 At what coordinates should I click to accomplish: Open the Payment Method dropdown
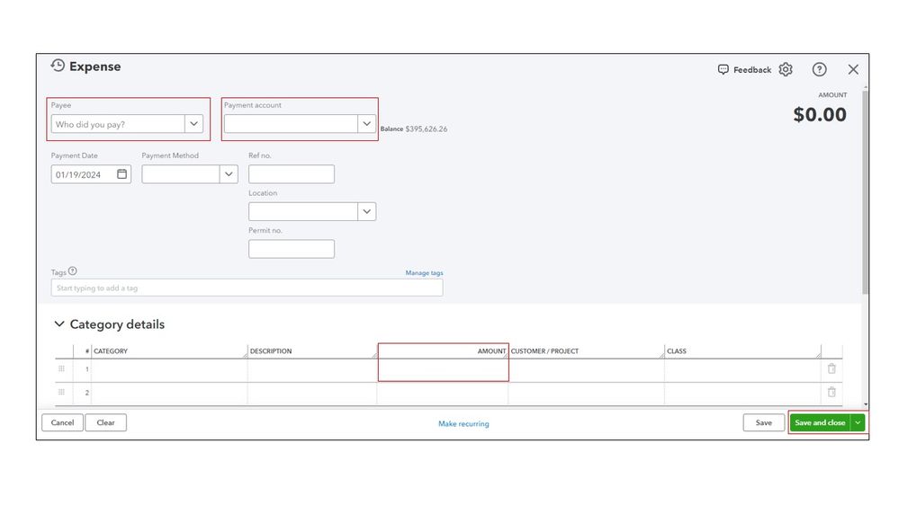click(229, 174)
